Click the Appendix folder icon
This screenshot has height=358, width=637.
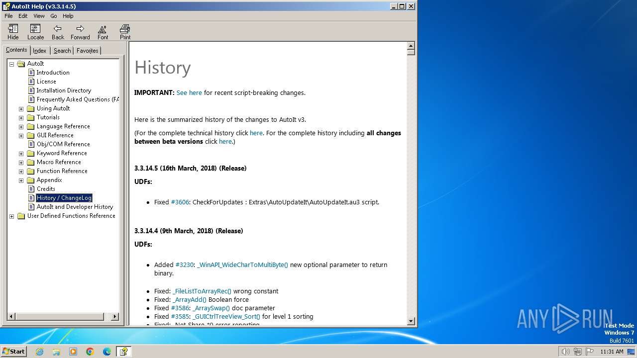tap(30, 180)
